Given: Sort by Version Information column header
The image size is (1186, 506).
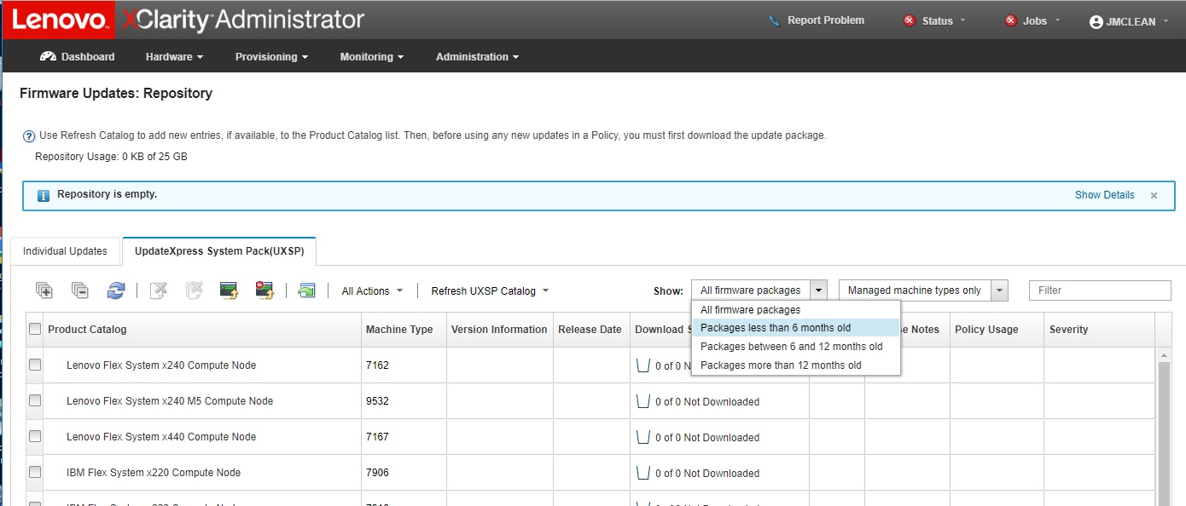Looking at the screenshot, I should click(x=499, y=330).
